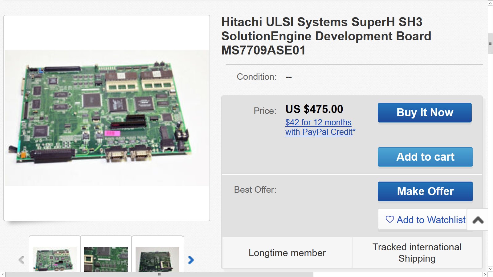Click the Tracked international Shipping box
This screenshot has width=493, height=277.
(x=417, y=253)
